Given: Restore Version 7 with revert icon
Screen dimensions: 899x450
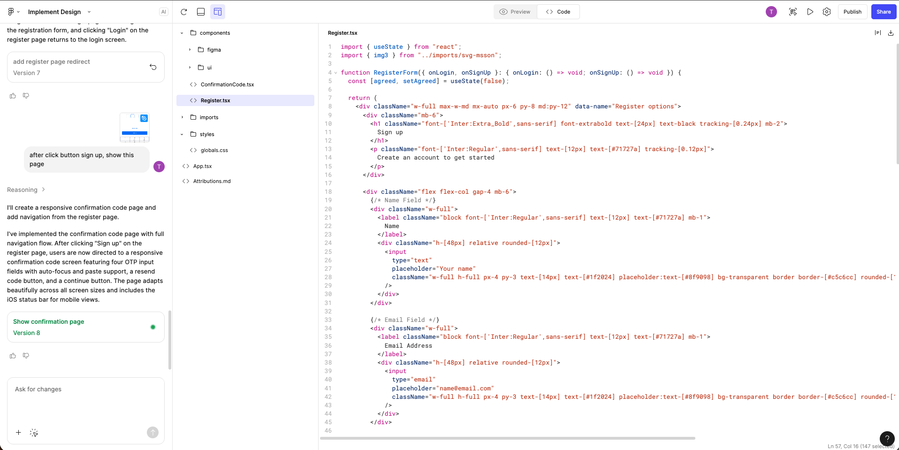Looking at the screenshot, I should pos(153,67).
